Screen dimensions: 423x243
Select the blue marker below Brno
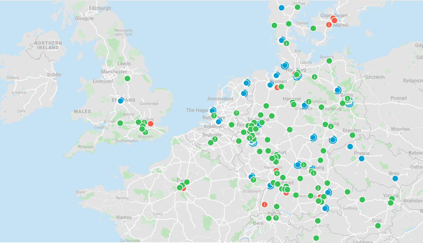[395, 179]
